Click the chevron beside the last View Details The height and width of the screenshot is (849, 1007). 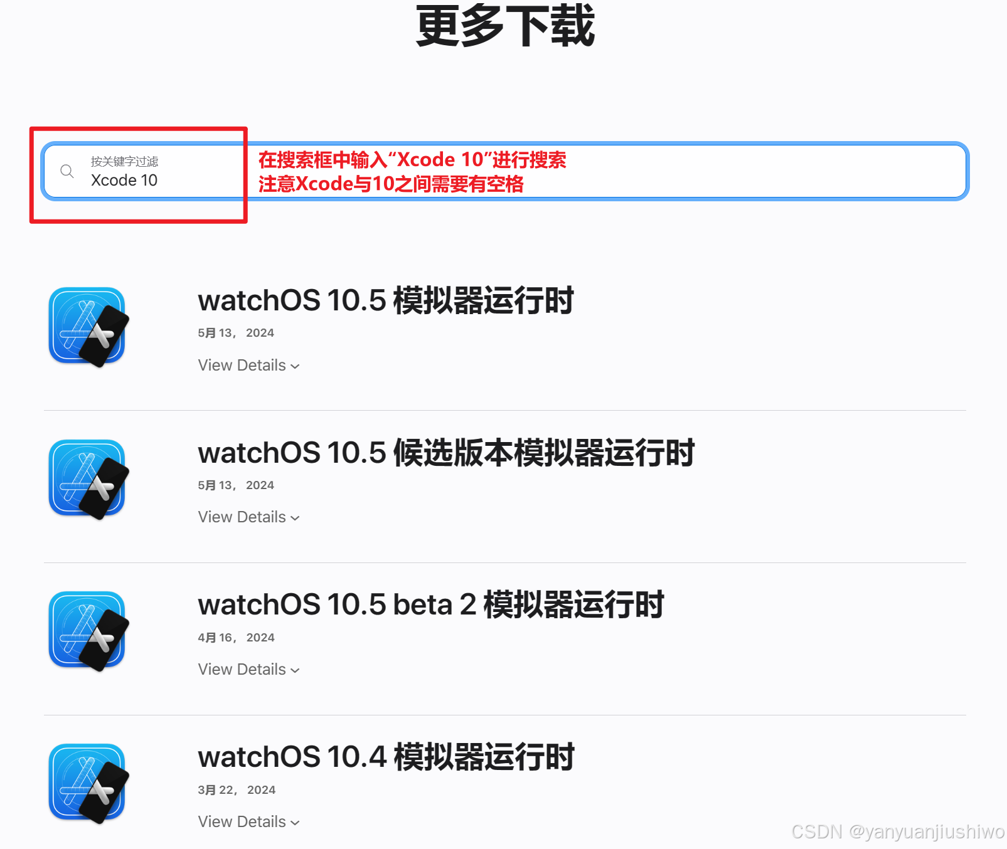295,823
